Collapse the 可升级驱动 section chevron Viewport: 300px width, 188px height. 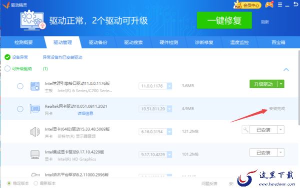tap(286, 69)
